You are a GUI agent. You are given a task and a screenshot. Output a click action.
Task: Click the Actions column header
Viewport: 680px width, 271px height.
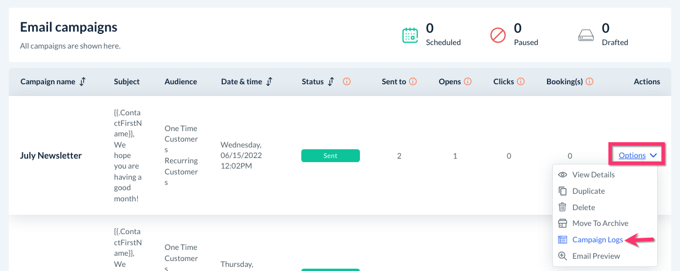[x=647, y=81]
